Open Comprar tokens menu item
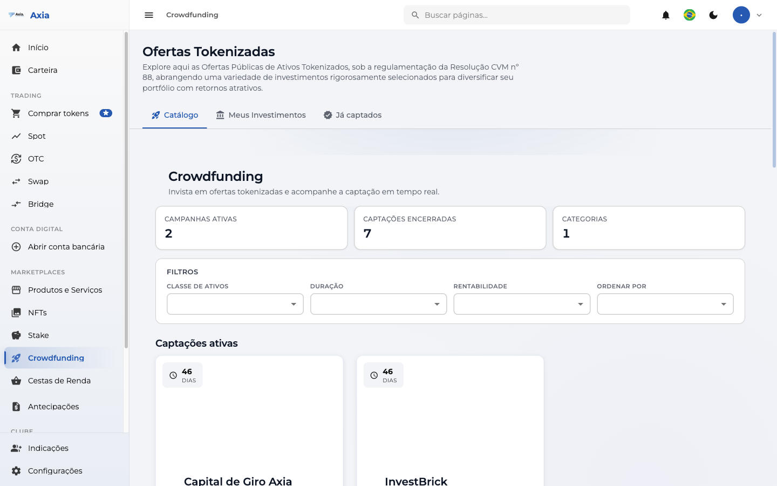The width and height of the screenshot is (777, 486). point(60,113)
